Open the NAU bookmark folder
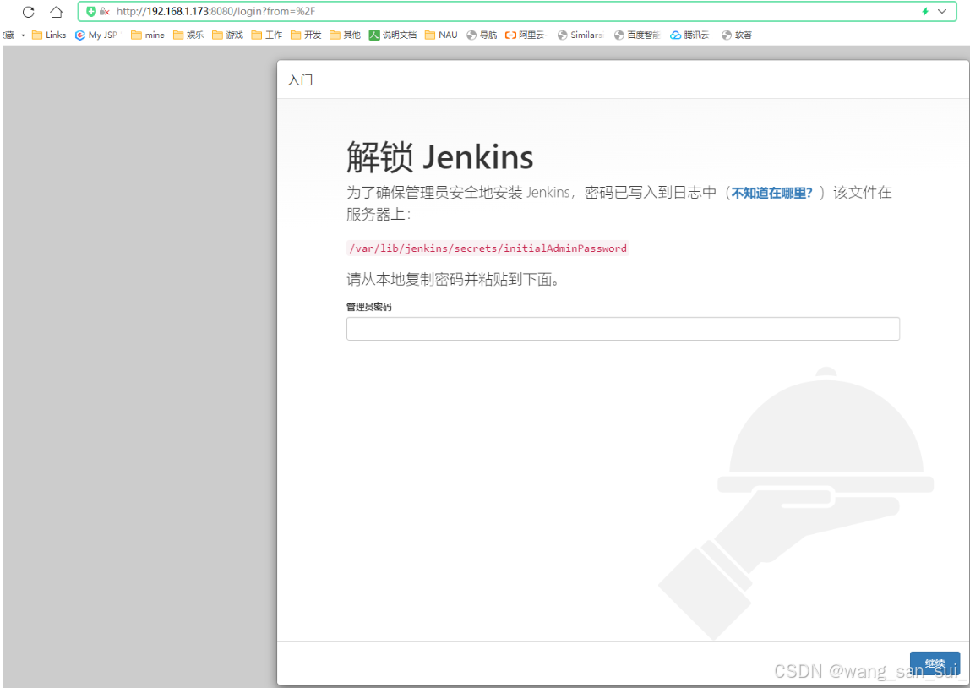 click(x=441, y=35)
